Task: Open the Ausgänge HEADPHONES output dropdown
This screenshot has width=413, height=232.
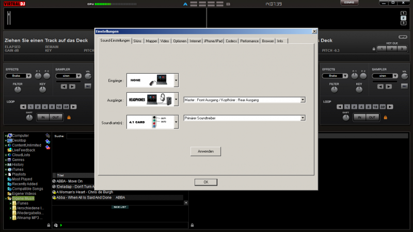Action: (x=176, y=100)
